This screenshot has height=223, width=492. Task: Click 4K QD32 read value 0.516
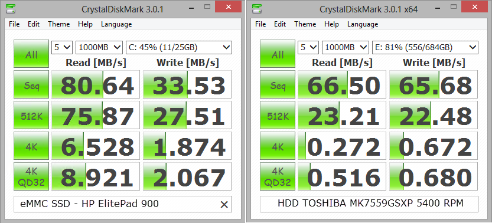[342, 176]
